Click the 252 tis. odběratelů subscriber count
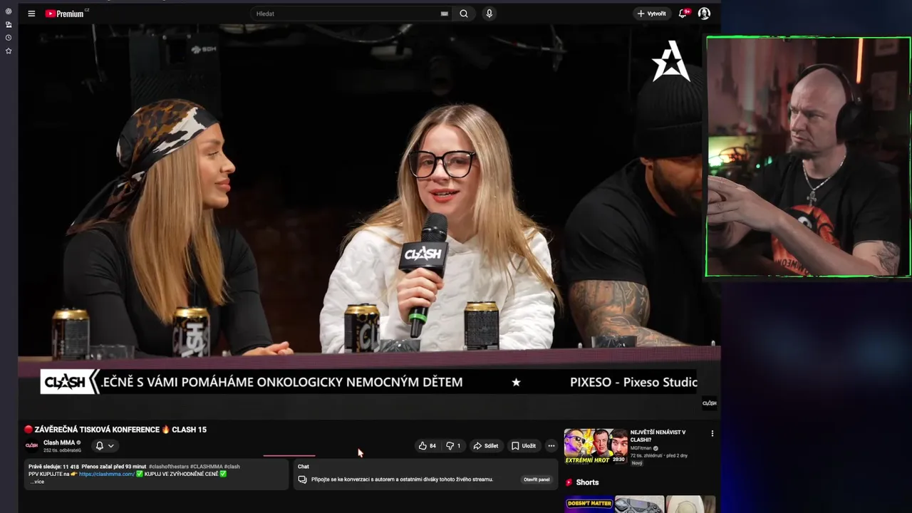912x513 pixels. pos(62,450)
